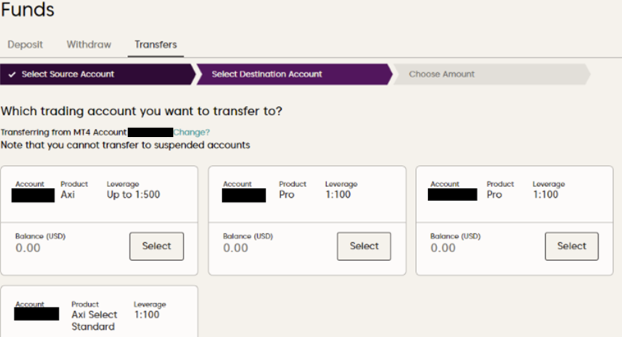Image resolution: width=622 pixels, height=337 pixels.
Task: Click the checkmark icon on the completed step
Action: (x=12, y=75)
